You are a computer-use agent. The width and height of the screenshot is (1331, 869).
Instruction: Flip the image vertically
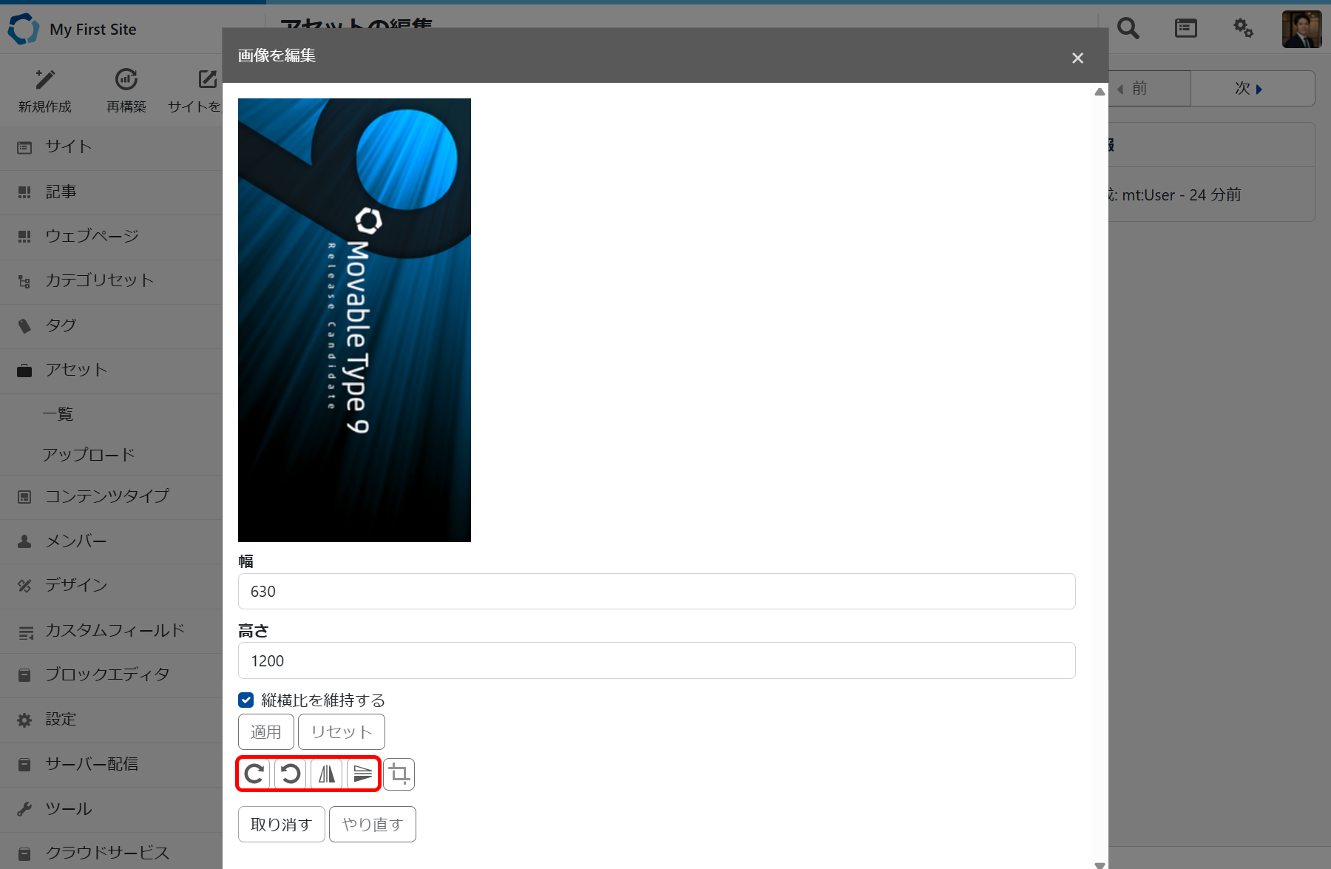(362, 774)
